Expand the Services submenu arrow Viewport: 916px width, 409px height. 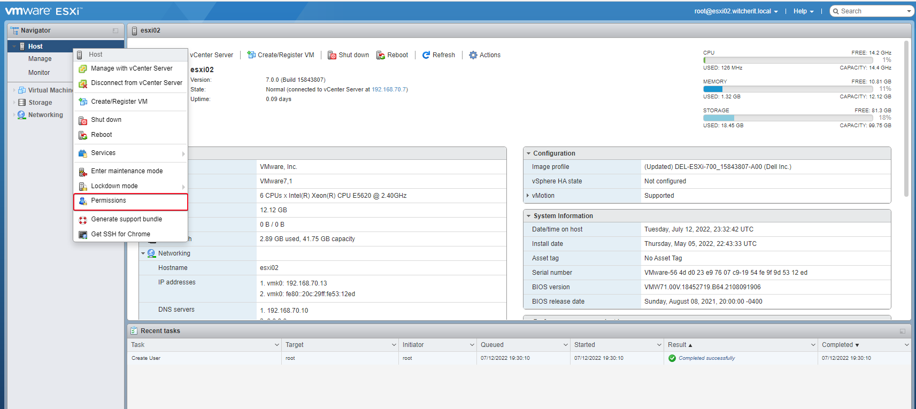[x=183, y=154]
